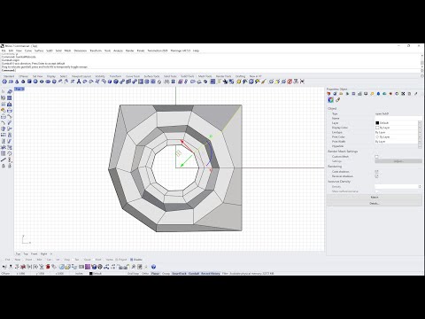Click the black Layer color swatch in Properties
This screenshot has width=425, height=319.
[x=377, y=123]
